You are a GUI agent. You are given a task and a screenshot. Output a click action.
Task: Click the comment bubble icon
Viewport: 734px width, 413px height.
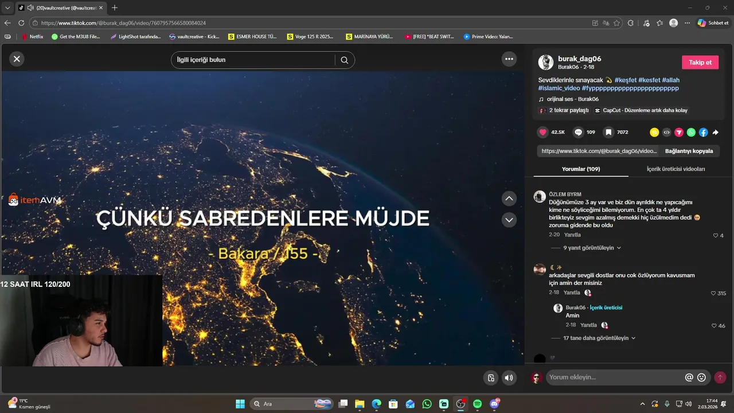[578, 132]
